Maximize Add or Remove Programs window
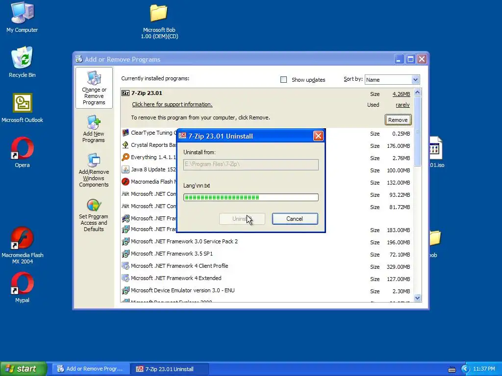 click(x=410, y=59)
